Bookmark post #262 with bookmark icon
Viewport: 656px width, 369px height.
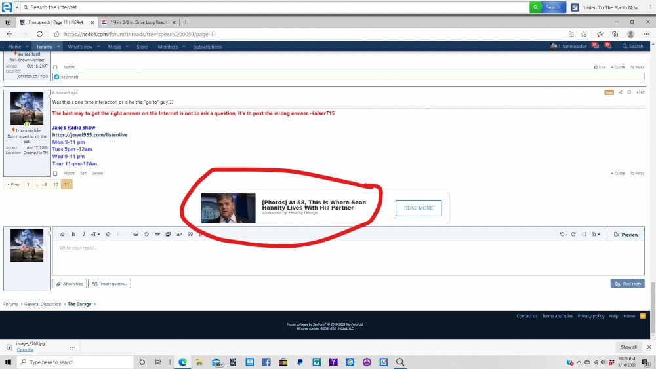(629, 93)
